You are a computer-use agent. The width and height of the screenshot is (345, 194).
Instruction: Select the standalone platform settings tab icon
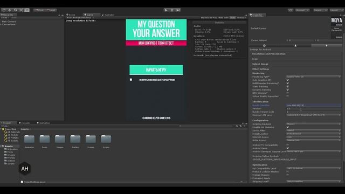point(264,45)
